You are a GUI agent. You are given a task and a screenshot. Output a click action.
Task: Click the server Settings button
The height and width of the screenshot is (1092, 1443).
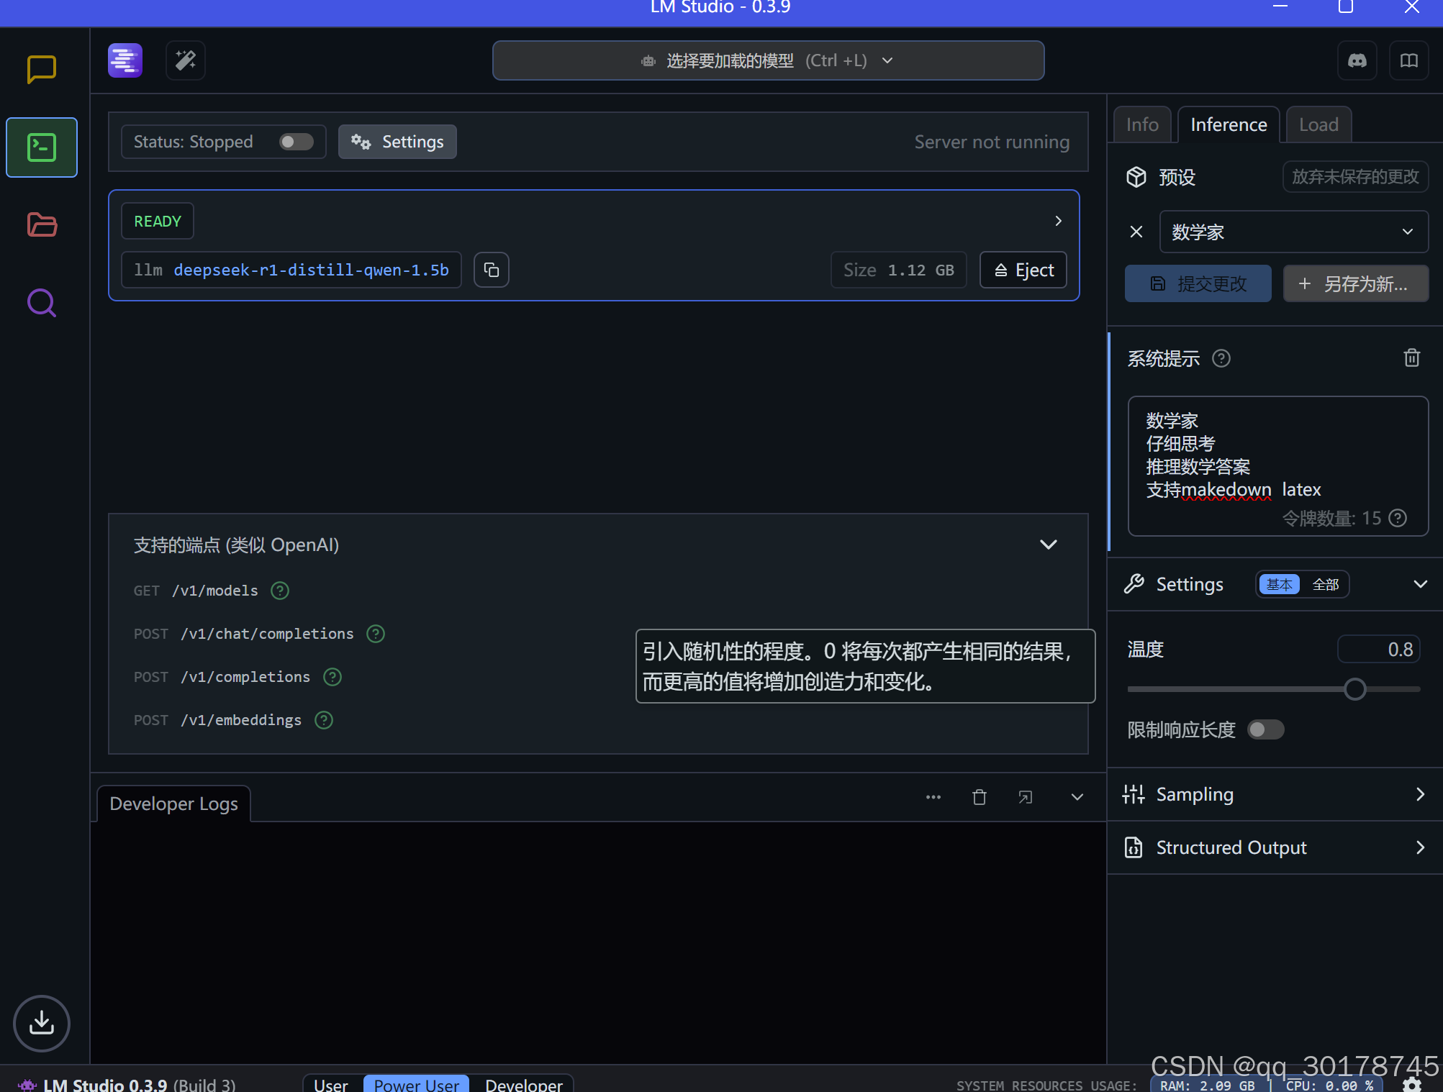point(397,142)
